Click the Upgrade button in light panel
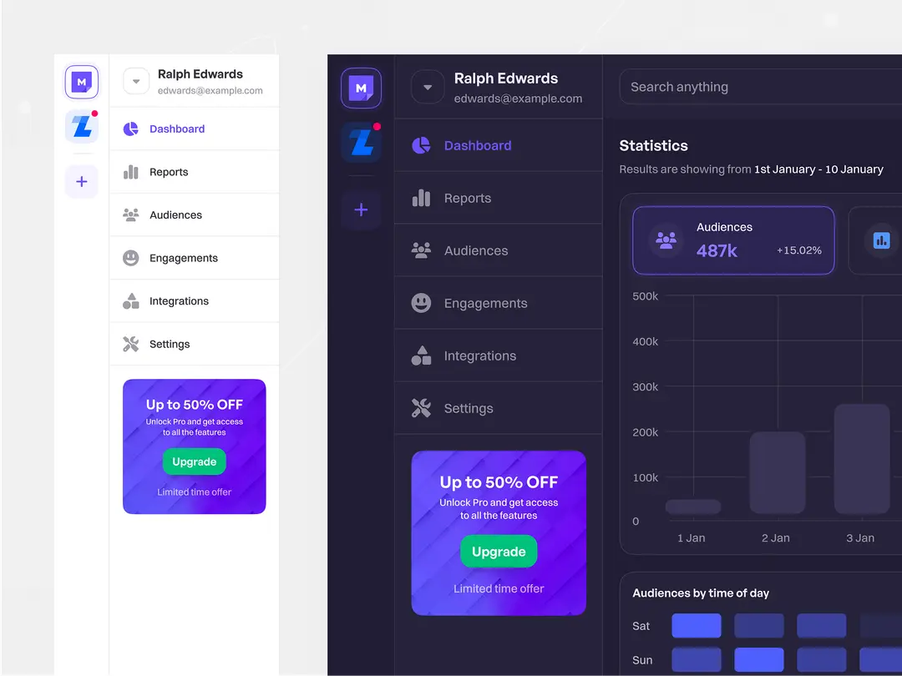 (194, 462)
